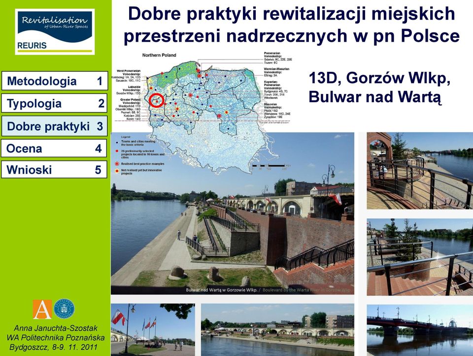Click the 'Realised best practice examples' legend entry
This screenshot has height=356, width=473.
pyautogui.click(x=139, y=164)
